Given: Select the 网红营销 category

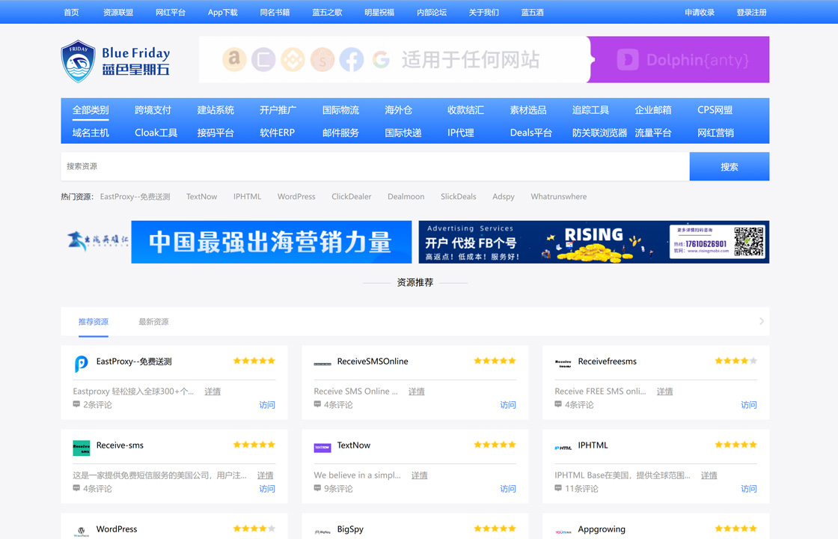Looking at the screenshot, I should pos(715,133).
